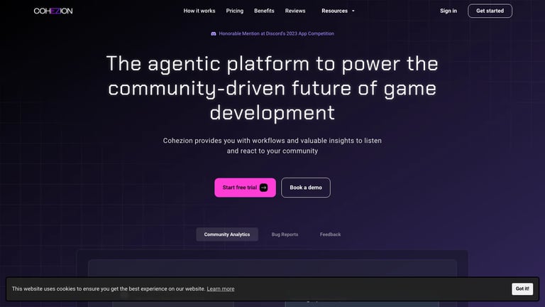Select the Community Analytics tab
This screenshot has height=307, width=545.
click(x=227, y=235)
